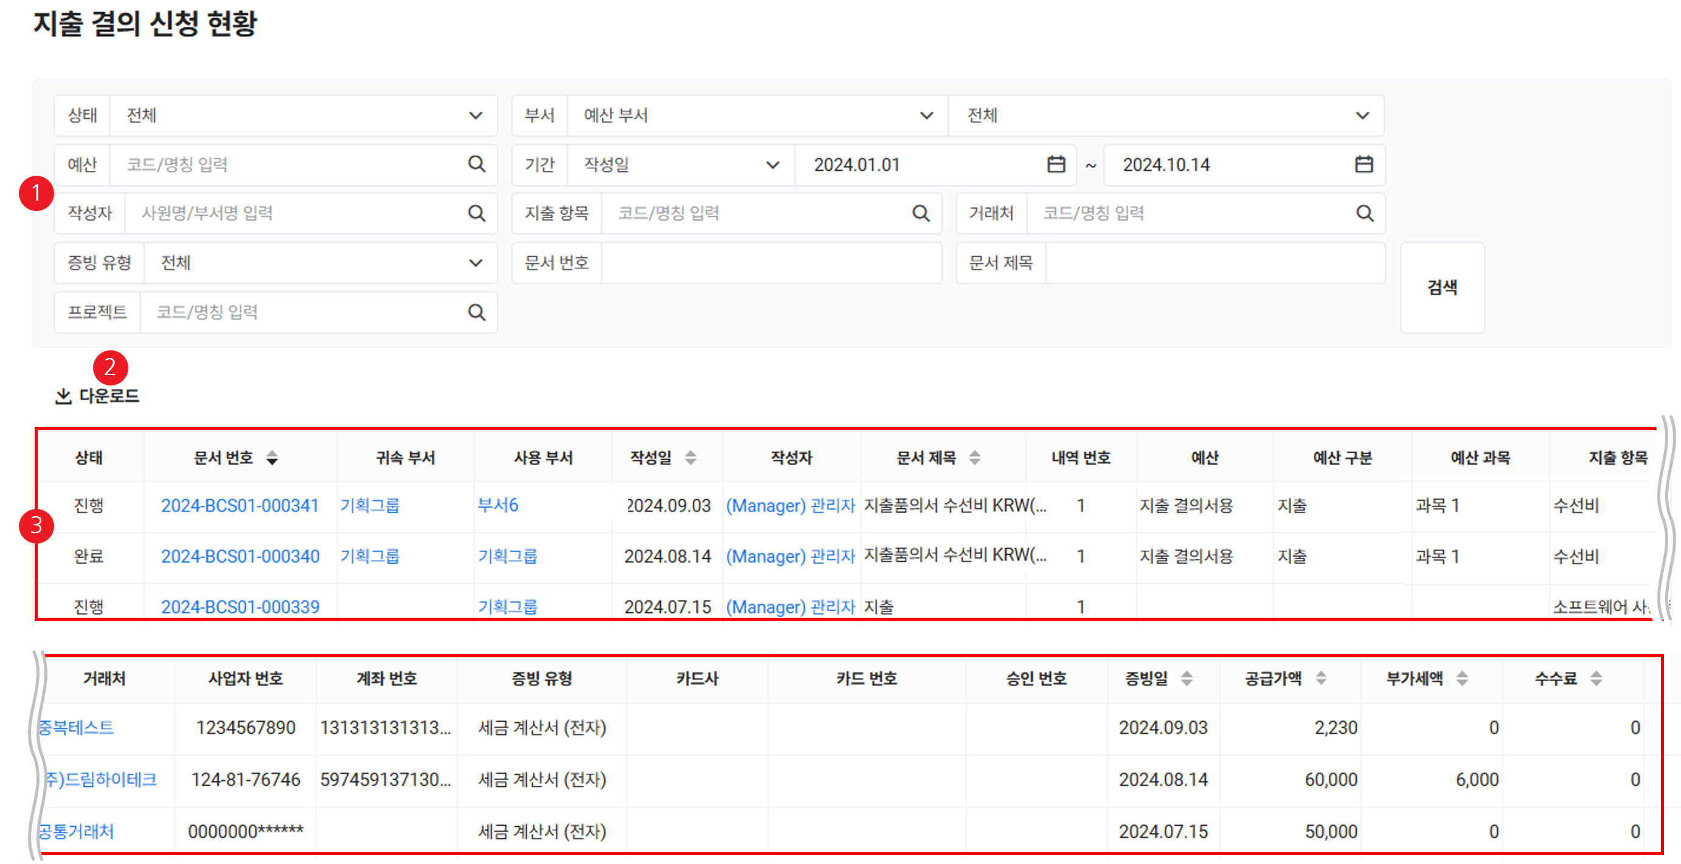Click the search icon in 지출 항목 field
Screen dimensions: 1681x864
[920, 213]
